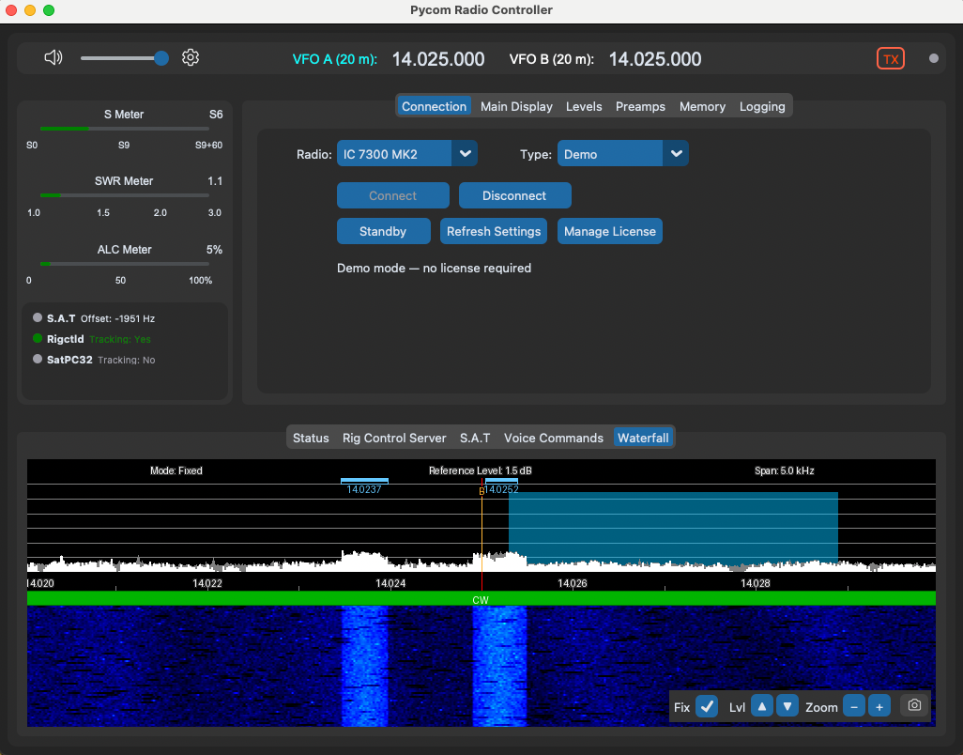Toggle the Fix checkbox
The width and height of the screenshot is (963, 755).
coord(707,706)
